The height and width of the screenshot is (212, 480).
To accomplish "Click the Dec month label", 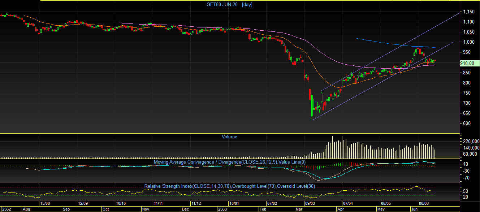I will (185, 209).
